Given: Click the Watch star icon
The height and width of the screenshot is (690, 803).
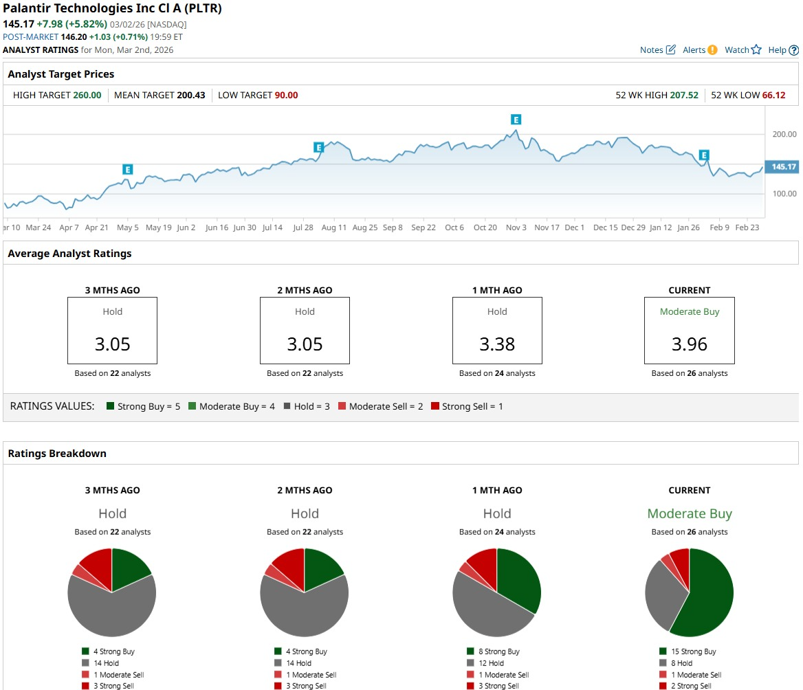Looking at the screenshot, I should click(756, 49).
